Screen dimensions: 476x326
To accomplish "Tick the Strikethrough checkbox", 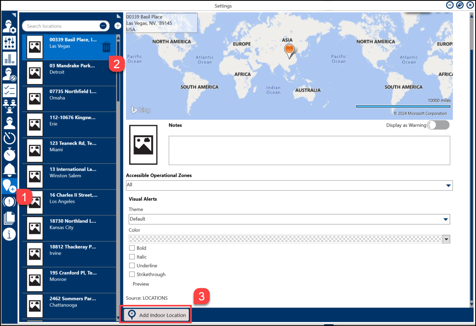I will [x=132, y=274].
